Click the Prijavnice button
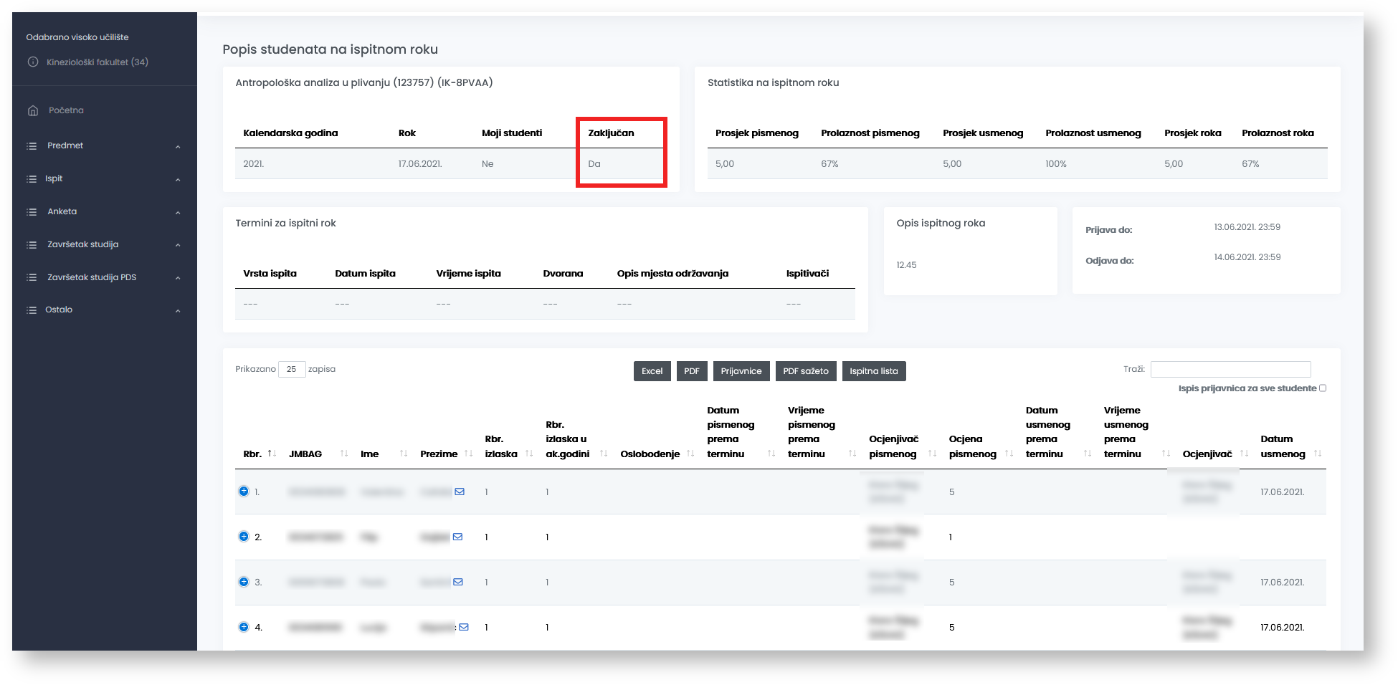 pos(741,371)
